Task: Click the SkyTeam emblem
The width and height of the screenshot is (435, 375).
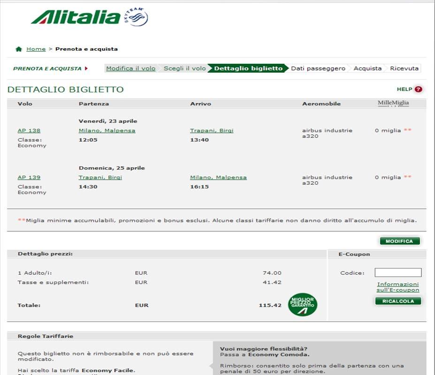Action: (x=136, y=17)
